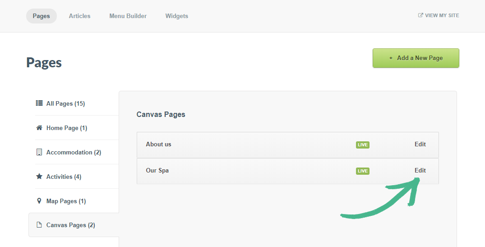
Task: Click the star icon next to Activities
Action: tap(39, 177)
